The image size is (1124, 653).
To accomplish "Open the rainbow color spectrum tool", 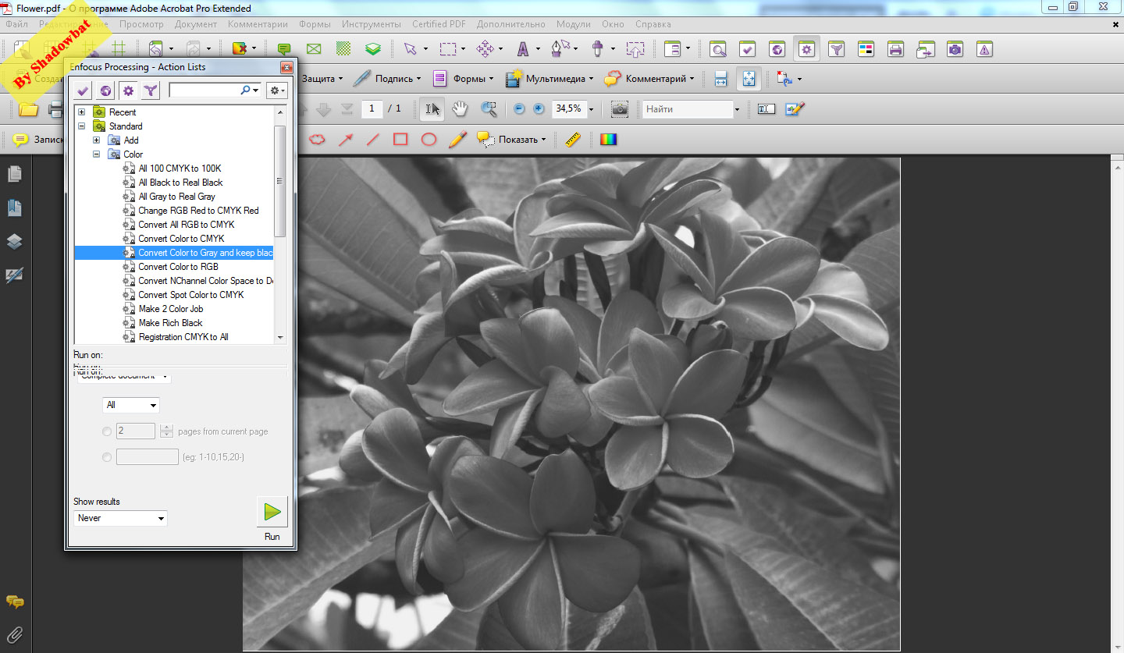I will click(x=608, y=140).
